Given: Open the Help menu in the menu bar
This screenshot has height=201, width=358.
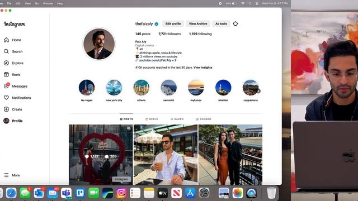Looking at the screenshot, I should pos(60,3).
